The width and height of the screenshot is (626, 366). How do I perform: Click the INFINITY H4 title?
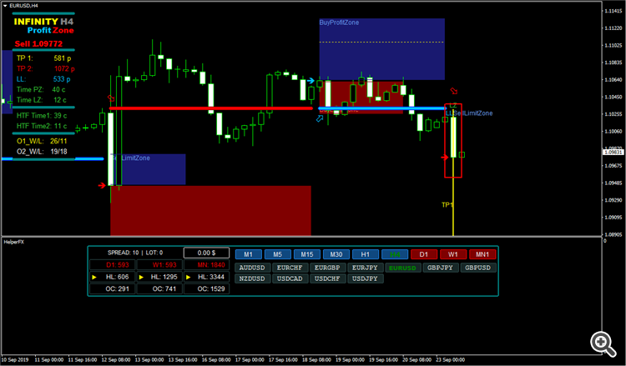[x=43, y=22]
